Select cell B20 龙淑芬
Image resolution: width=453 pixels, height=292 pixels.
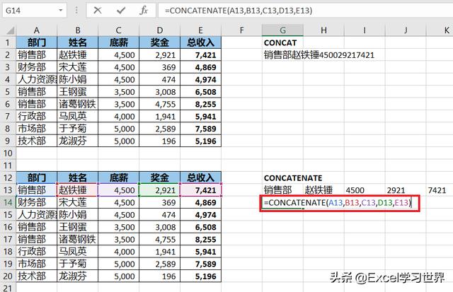point(78,276)
